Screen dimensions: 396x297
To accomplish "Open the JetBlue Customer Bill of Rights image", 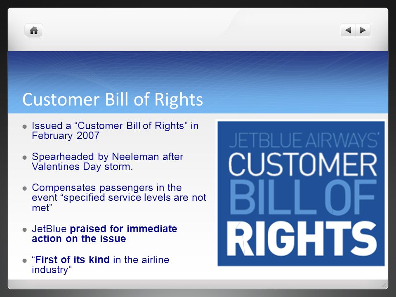I will coord(301,193).
